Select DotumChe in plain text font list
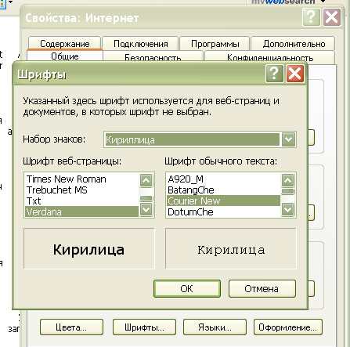Viewport: 350px width, 347px height. (x=190, y=211)
